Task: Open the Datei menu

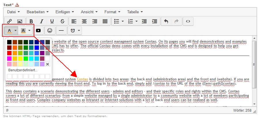Action: click(13, 12)
